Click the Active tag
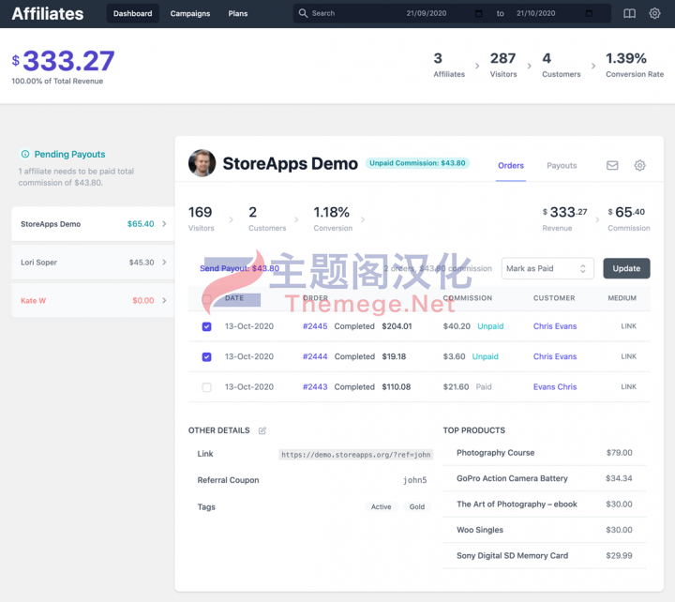The height and width of the screenshot is (602, 675). 381,507
